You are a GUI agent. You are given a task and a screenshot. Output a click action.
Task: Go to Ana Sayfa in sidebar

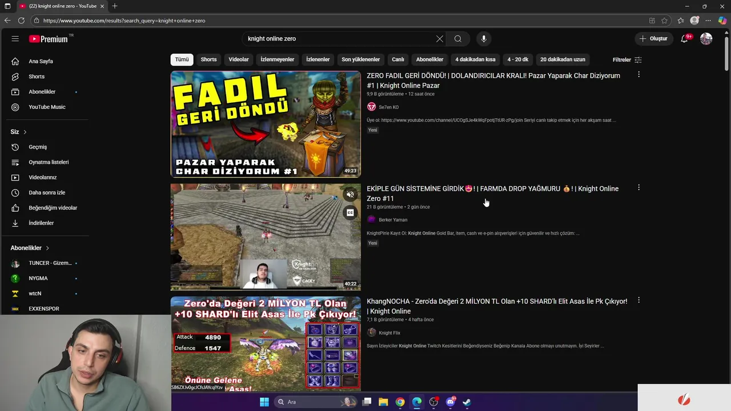tap(41, 61)
